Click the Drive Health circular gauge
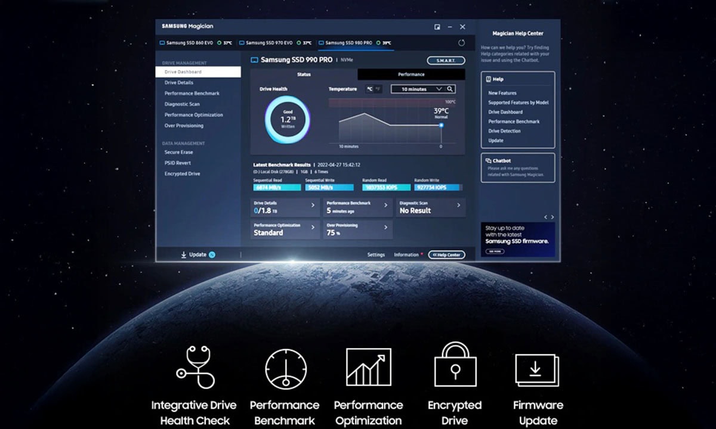The height and width of the screenshot is (429, 716). (288, 119)
